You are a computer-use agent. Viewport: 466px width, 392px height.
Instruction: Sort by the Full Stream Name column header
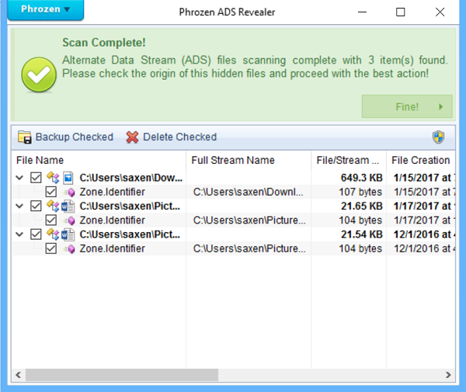(249, 161)
